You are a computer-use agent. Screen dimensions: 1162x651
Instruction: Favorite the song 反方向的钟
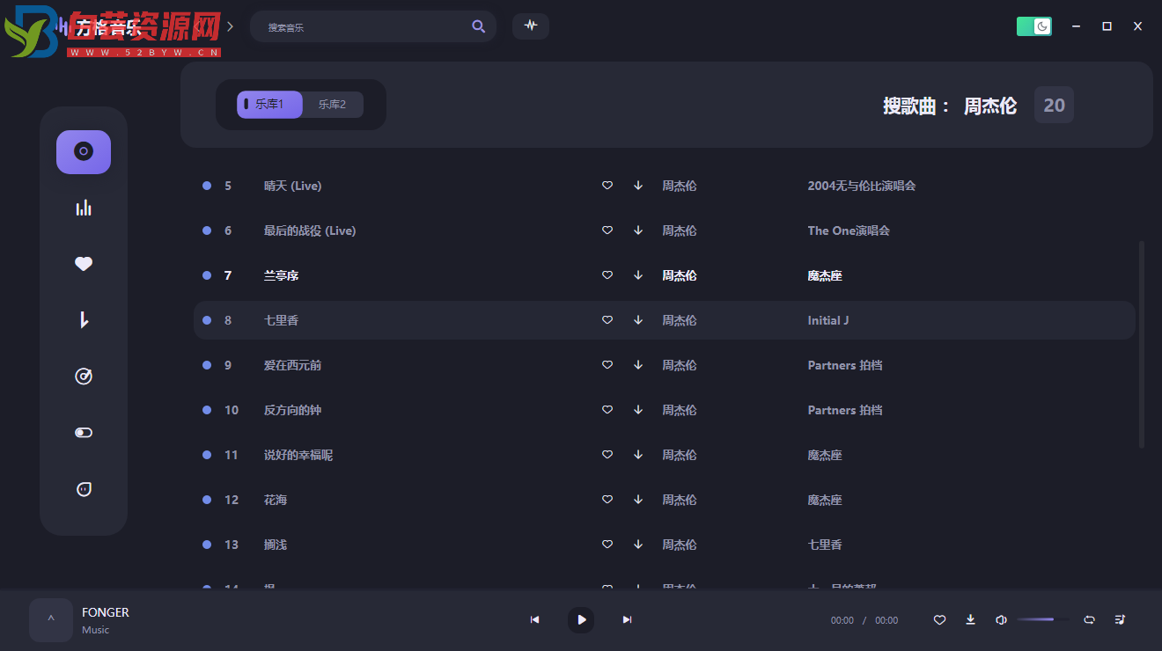(607, 410)
